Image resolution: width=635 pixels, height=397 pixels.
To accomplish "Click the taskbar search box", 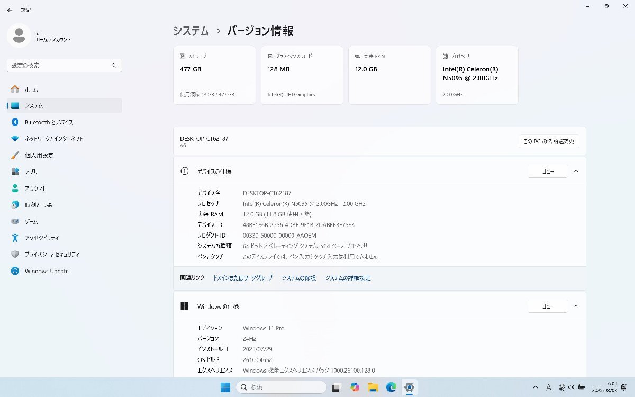I will point(281,387).
